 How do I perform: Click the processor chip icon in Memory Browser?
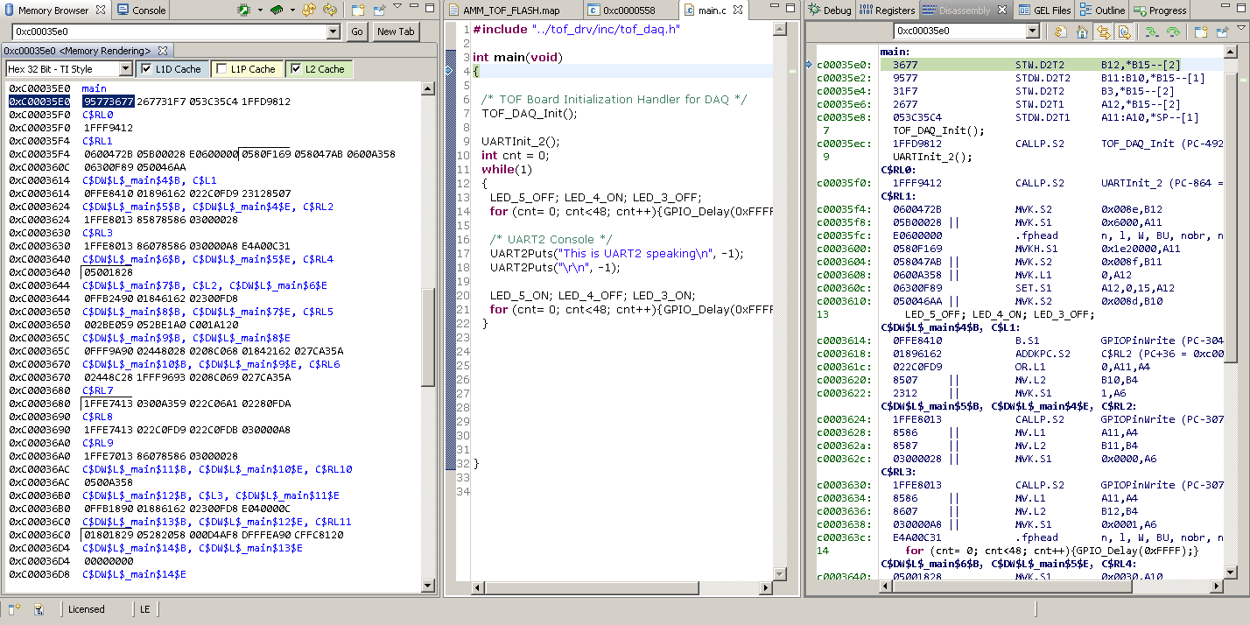[244, 11]
